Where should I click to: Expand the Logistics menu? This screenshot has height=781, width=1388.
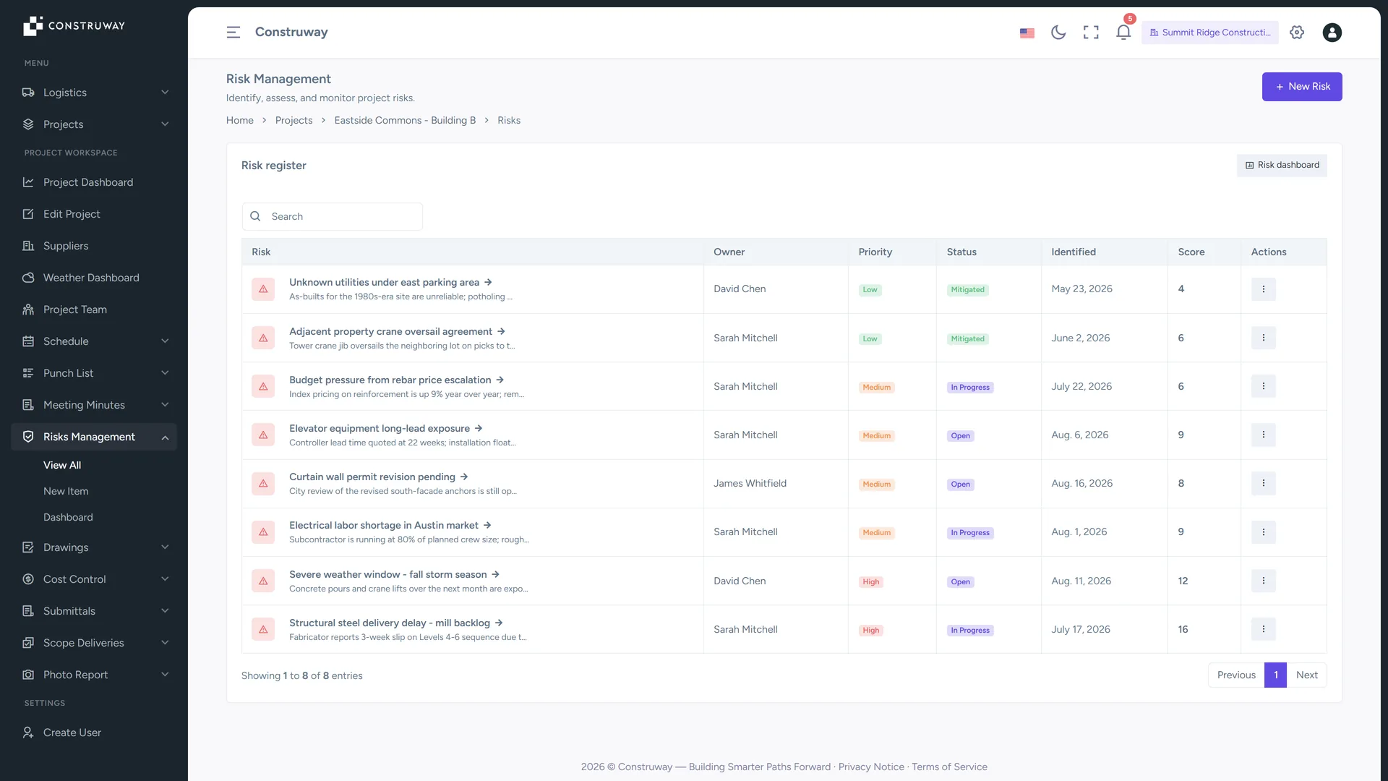94,93
